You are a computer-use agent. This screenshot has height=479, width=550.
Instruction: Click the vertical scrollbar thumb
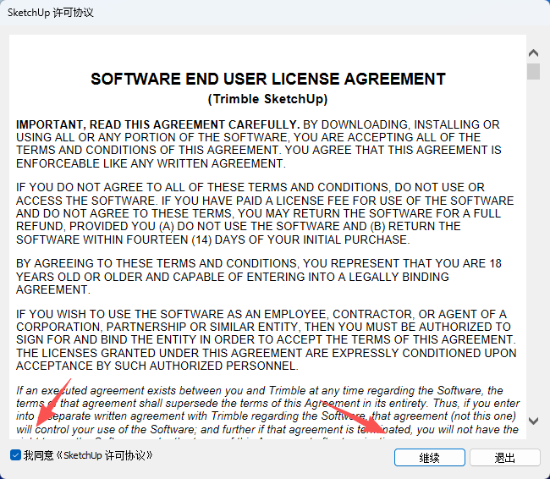coord(533,70)
